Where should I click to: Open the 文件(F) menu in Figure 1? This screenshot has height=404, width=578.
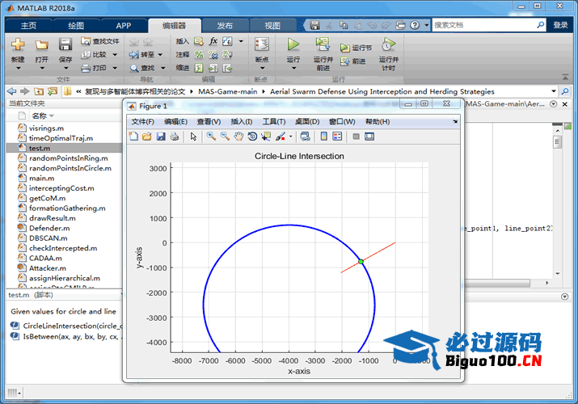(x=142, y=121)
